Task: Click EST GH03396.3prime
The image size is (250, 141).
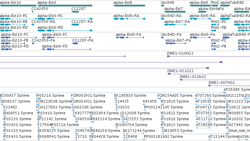Action: [x=87, y=107]
